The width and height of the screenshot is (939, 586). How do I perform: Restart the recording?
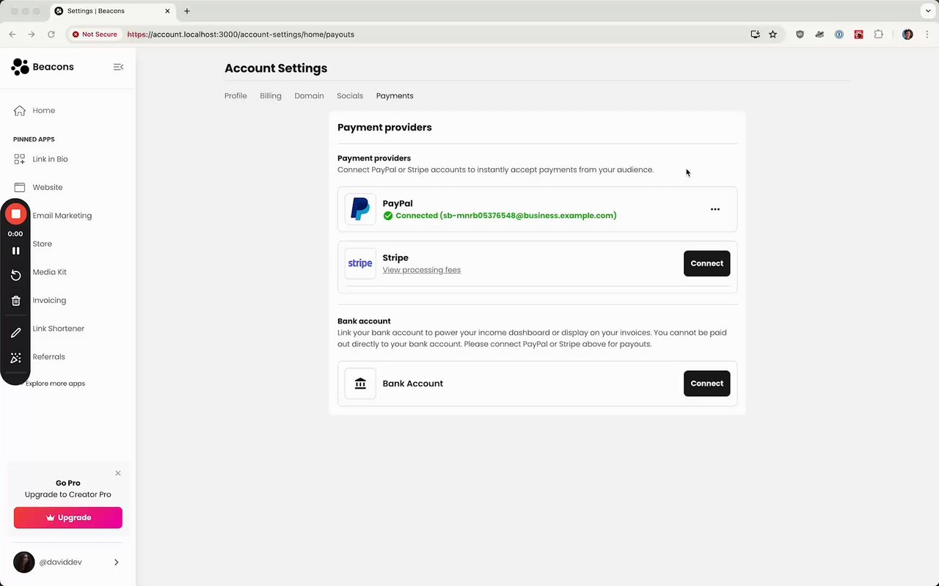pyautogui.click(x=15, y=275)
